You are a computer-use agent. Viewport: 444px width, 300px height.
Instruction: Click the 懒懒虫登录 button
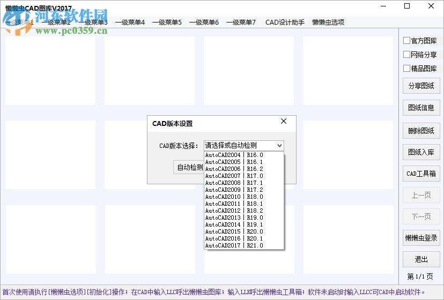pyautogui.click(x=421, y=238)
